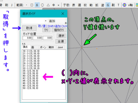This screenshot has width=138, height=103.
Task: Toggle the 剛 rigid body display button
Action: (x=7, y=5)
